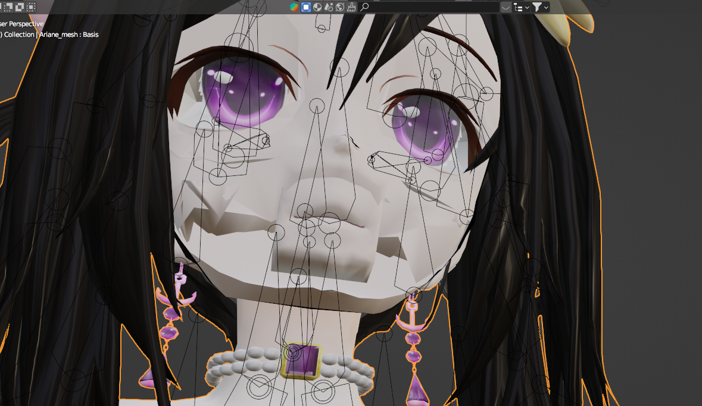The width and height of the screenshot is (702, 406).
Task: Toggle the highlighted blue square frame button
Action: (306, 7)
